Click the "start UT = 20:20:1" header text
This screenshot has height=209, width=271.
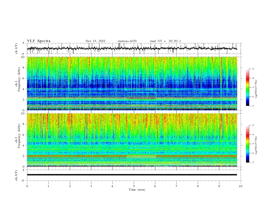click(165, 41)
